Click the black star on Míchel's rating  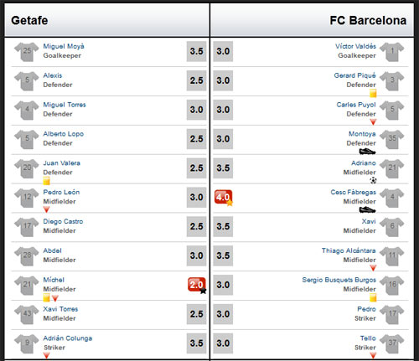[x=203, y=291]
